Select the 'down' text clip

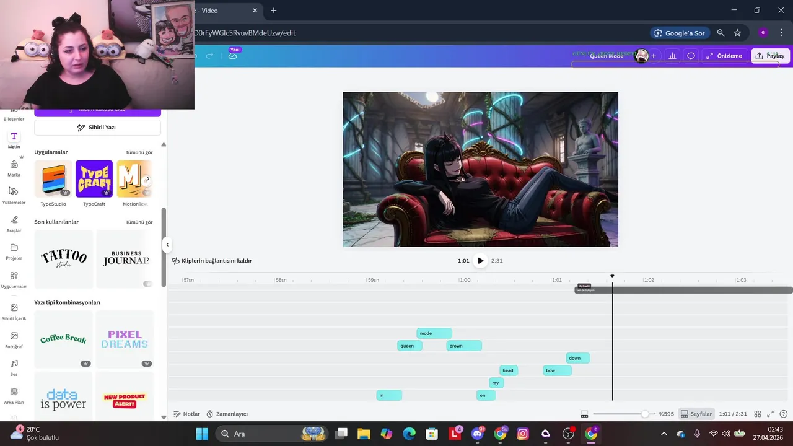(x=577, y=358)
